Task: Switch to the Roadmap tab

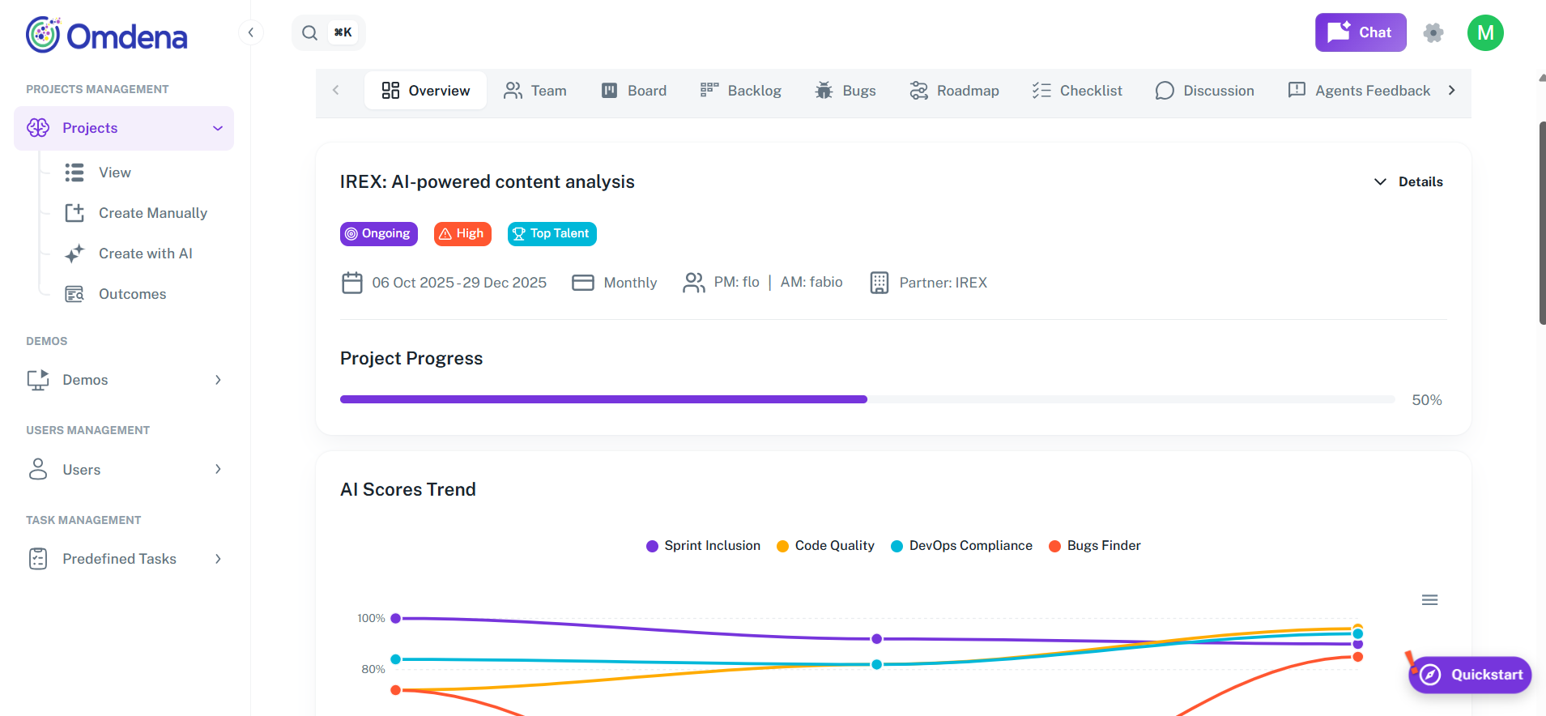Action: [954, 91]
